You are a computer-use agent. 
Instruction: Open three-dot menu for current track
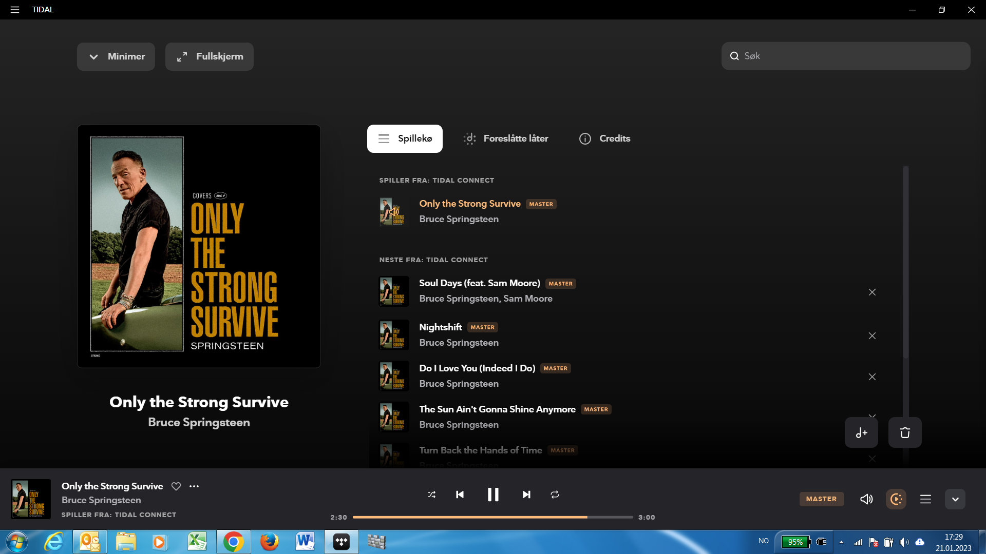coord(194,486)
